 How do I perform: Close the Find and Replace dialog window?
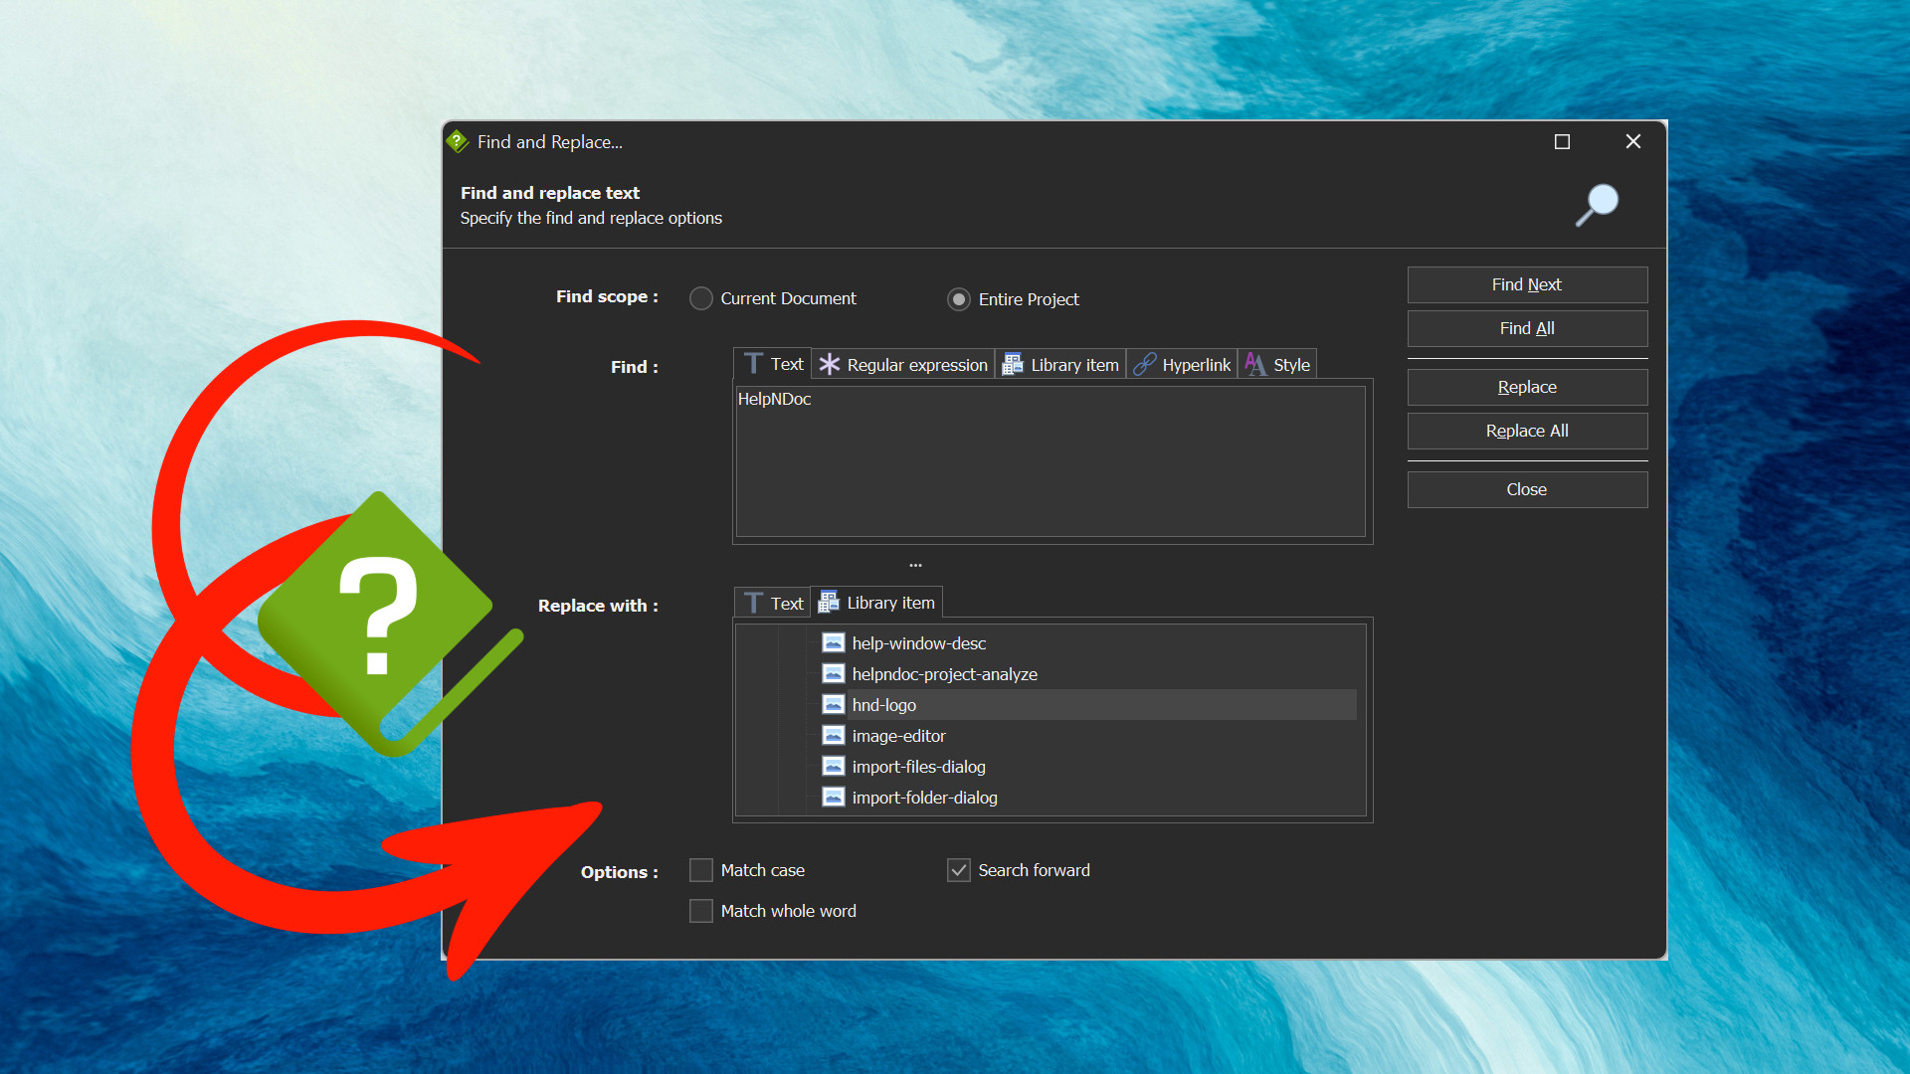tap(1632, 142)
